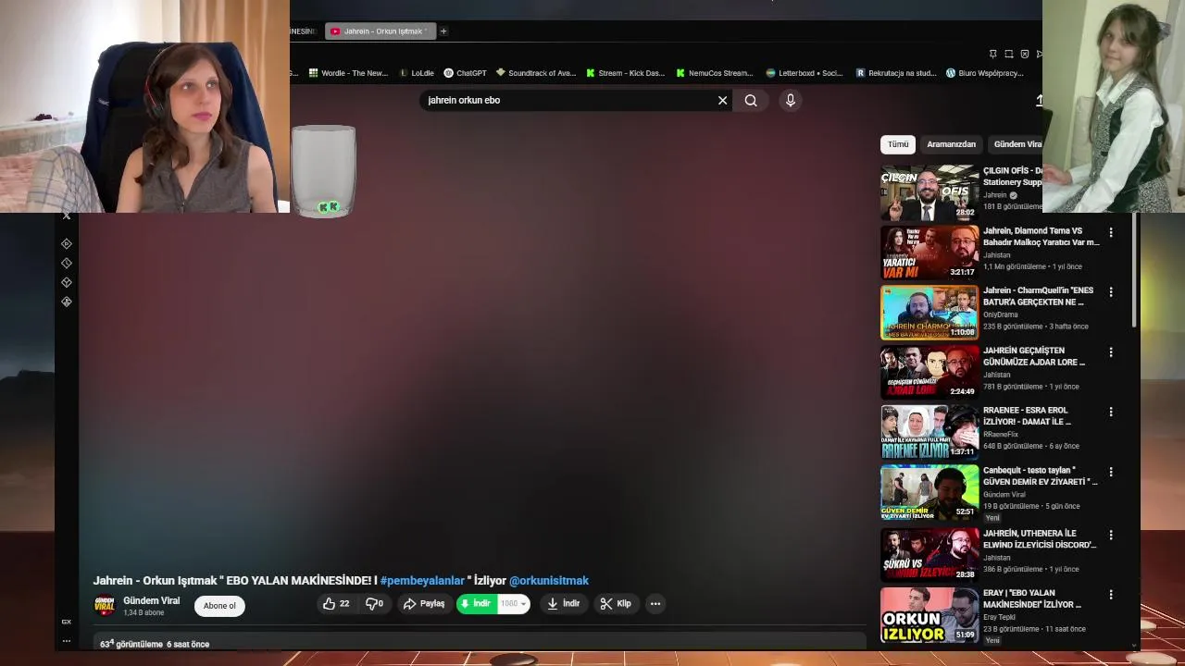Subscribe with the 'Abone ol' button
Viewport: 1185px width, 666px height.
219,606
